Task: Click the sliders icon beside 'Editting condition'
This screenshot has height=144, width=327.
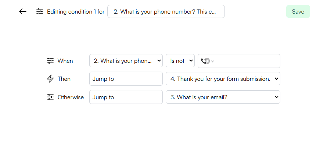Action: point(40,11)
